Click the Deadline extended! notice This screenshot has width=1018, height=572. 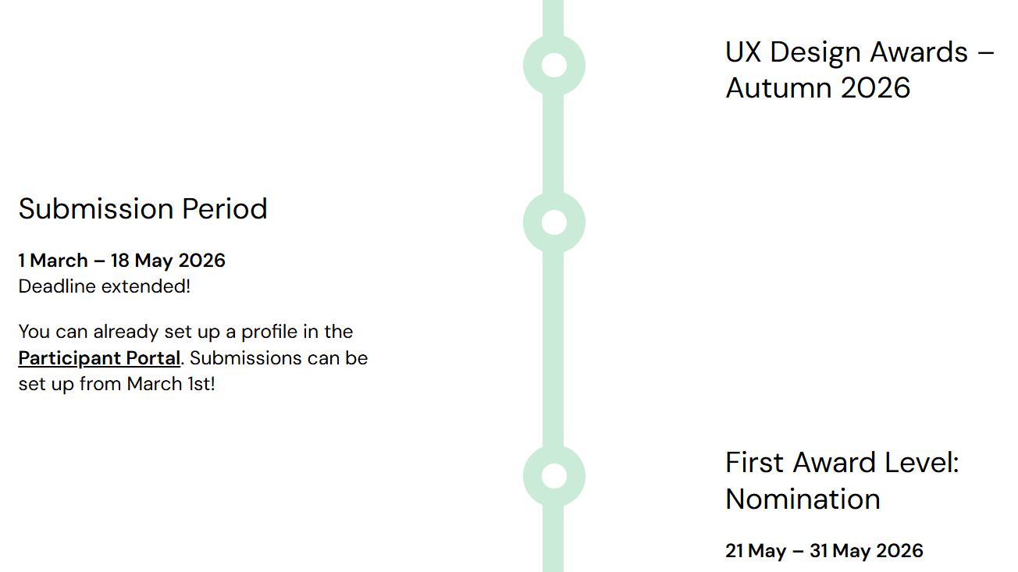point(105,286)
